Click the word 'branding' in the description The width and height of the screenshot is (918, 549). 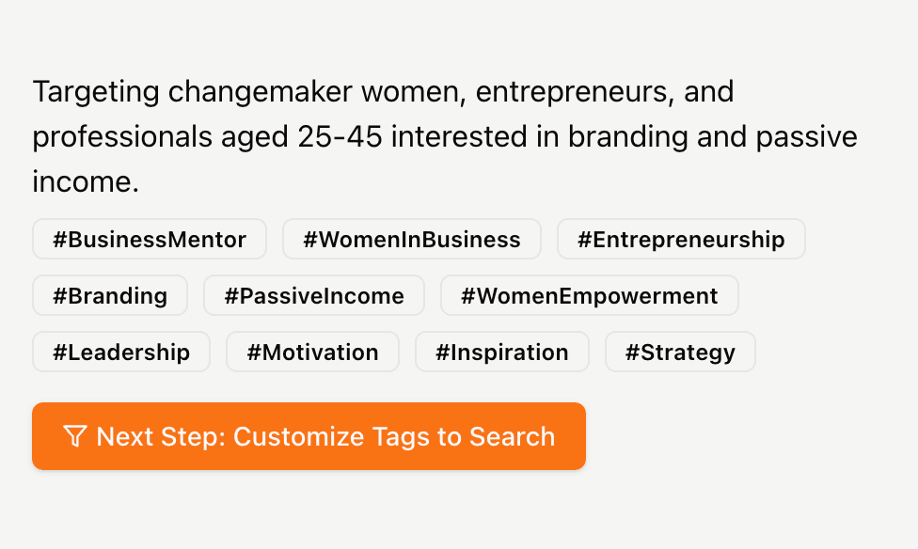coord(627,138)
